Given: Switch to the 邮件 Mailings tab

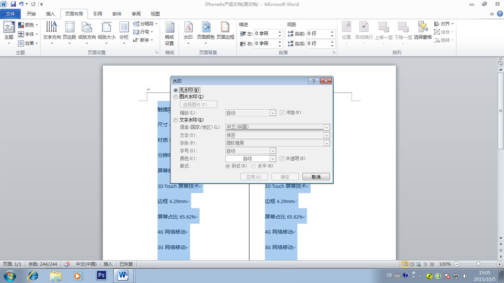Looking at the screenshot, I should [117, 14].
